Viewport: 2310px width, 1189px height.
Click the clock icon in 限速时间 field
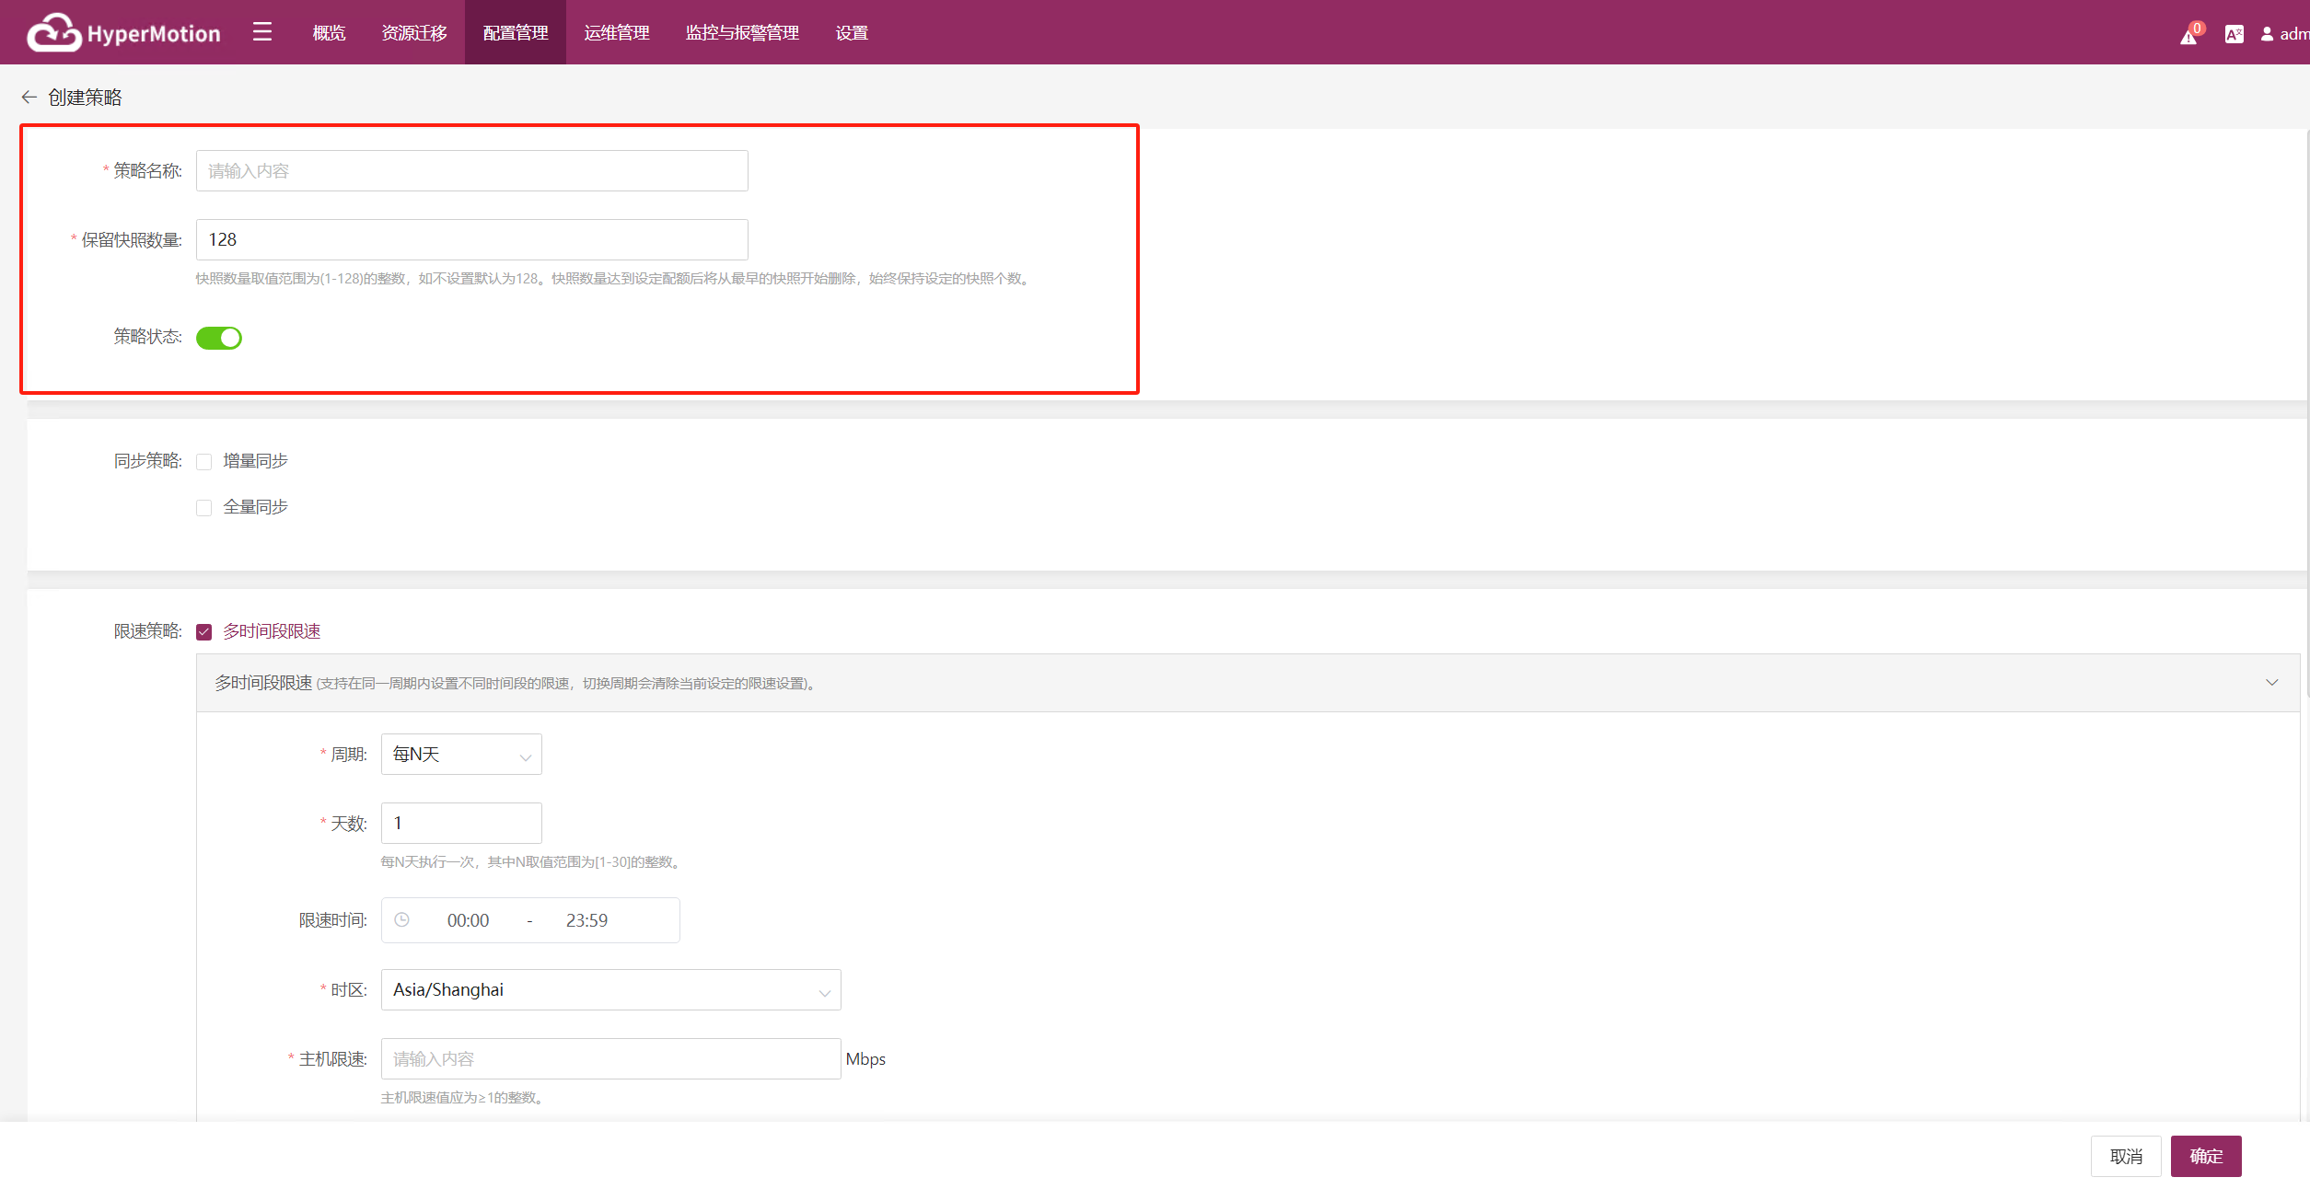coord(402,919)
